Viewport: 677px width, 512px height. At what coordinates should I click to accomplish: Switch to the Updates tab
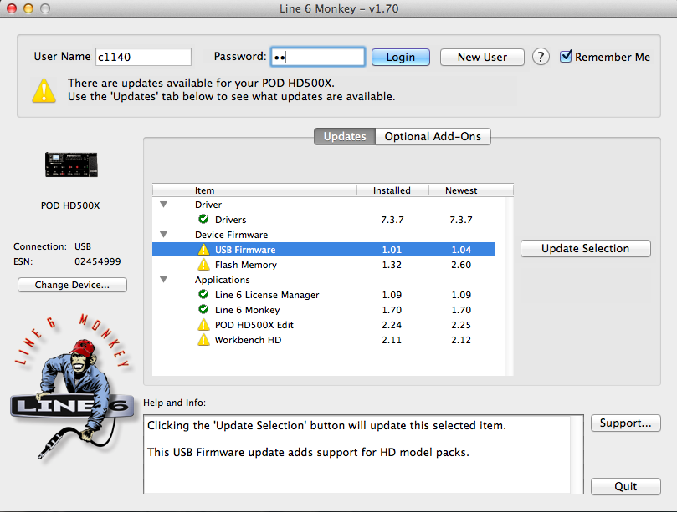pos(345,137)
